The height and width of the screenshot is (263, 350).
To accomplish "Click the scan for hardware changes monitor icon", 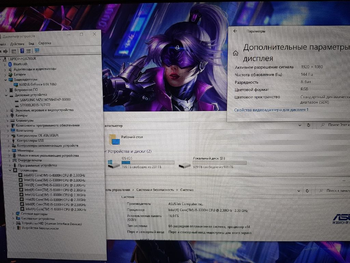I will pos(37,51).
